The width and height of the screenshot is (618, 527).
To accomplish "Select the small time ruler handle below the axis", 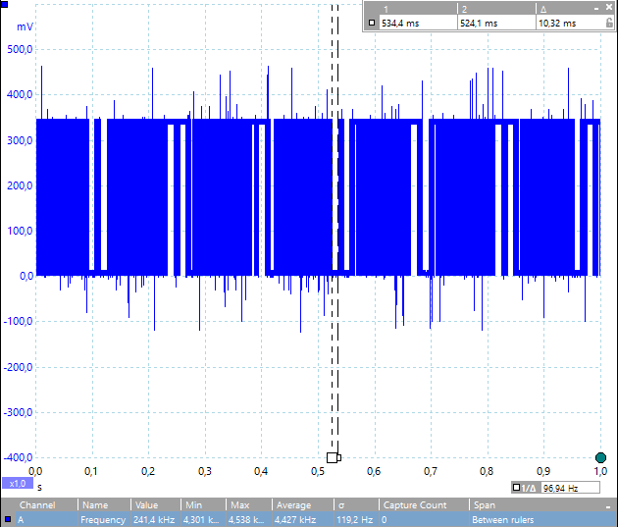I will click(339, 457).
